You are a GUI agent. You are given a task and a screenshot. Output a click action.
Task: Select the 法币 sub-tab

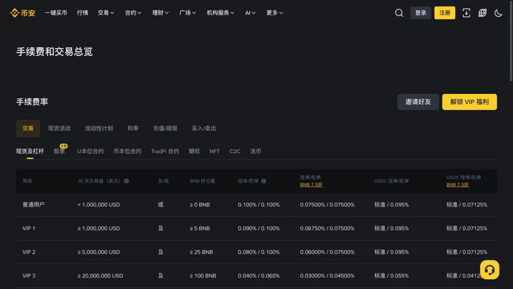click(256, 151)
